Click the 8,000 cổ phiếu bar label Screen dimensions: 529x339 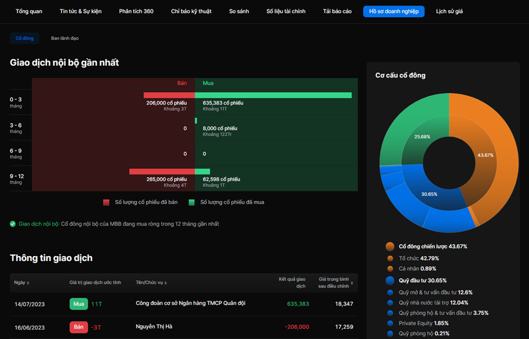(220, 129)
